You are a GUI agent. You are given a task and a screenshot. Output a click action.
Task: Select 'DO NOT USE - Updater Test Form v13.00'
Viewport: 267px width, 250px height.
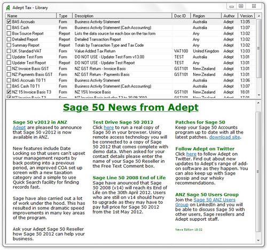tap(109, 57)
